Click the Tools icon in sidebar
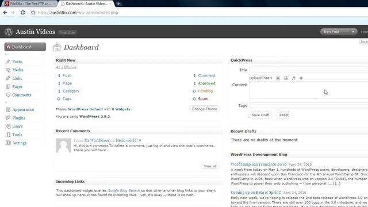 8,135
